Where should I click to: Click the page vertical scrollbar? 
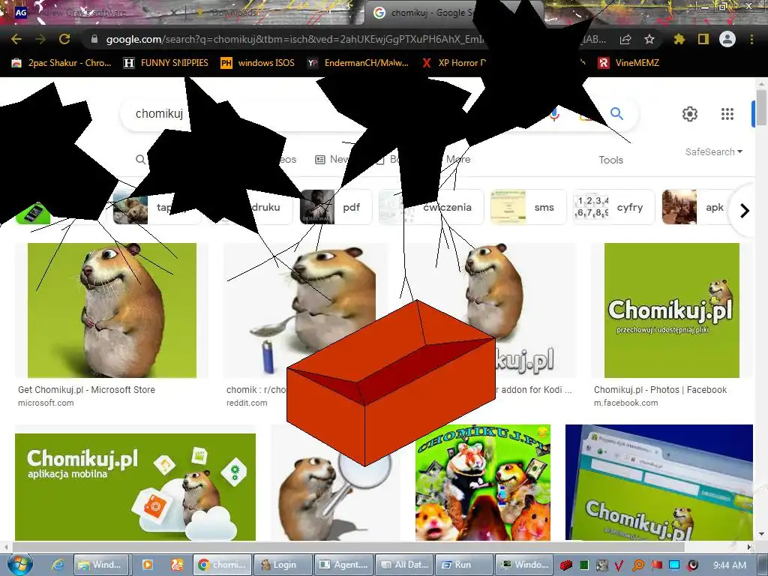pyautogui.click(x=761, y=106)
